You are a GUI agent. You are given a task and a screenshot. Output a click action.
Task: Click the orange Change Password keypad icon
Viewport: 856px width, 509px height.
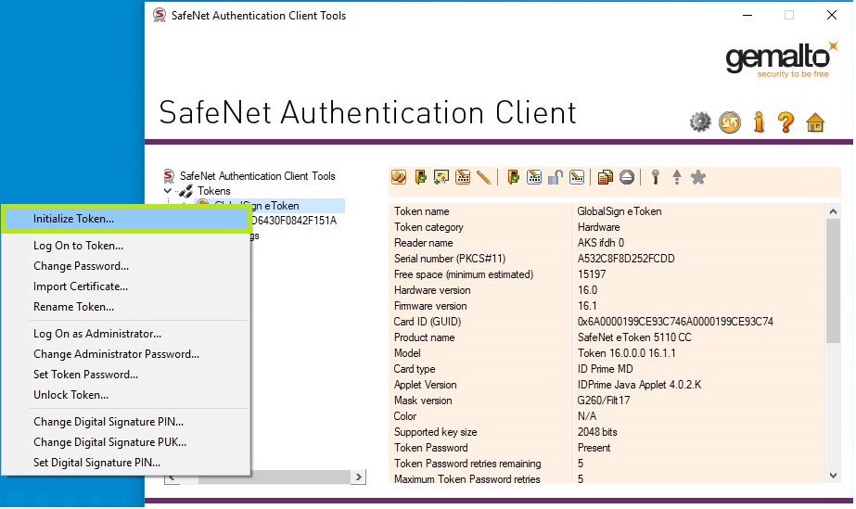tap(463, 177)
